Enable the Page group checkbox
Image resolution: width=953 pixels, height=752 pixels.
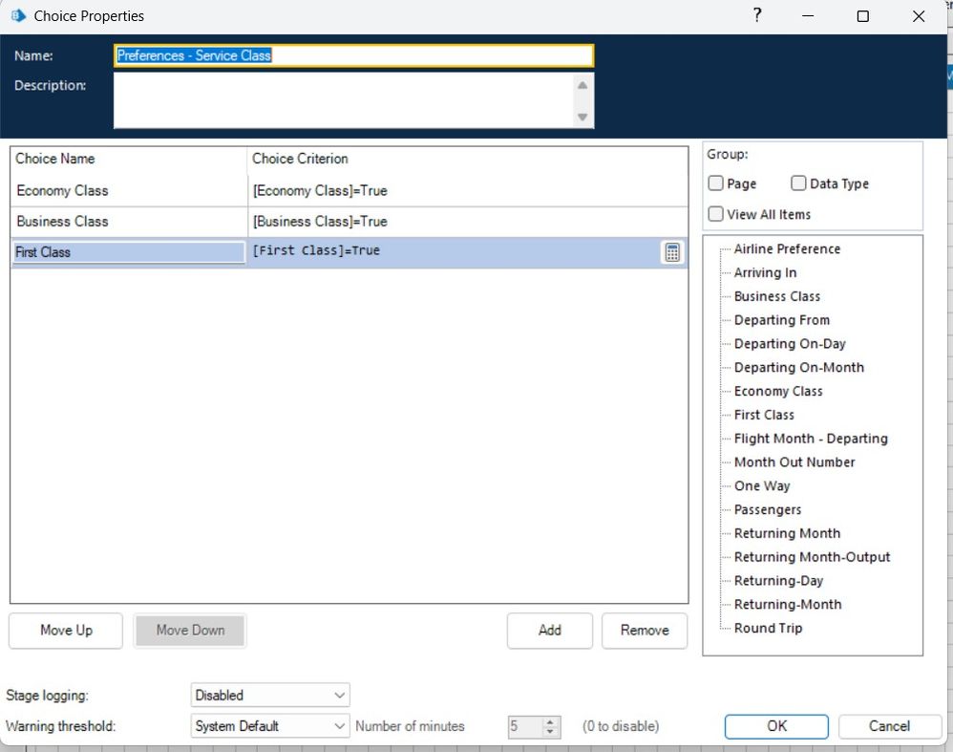716,183
